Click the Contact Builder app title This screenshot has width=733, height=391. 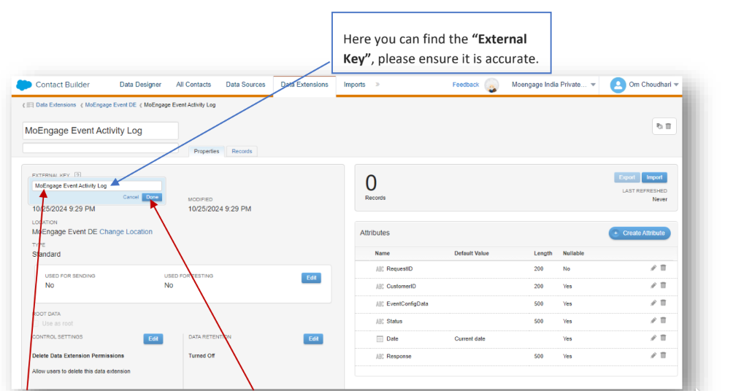(63, 85)
